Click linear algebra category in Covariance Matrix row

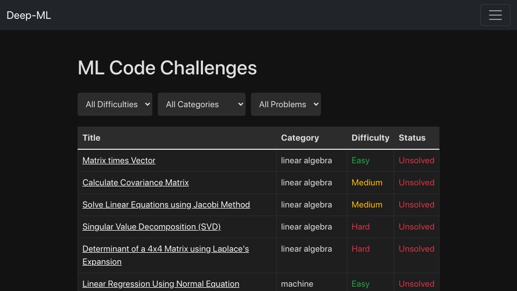pos(306,183)
